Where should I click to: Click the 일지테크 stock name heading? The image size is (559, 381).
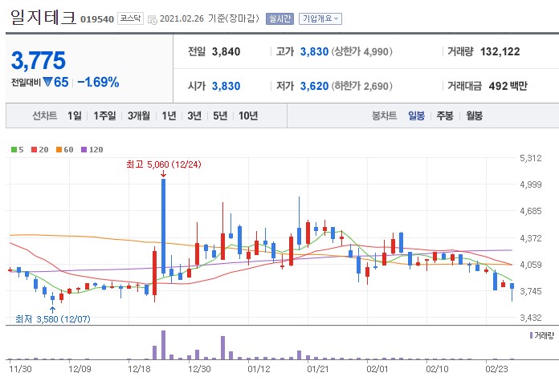click(x=43, y=17)
